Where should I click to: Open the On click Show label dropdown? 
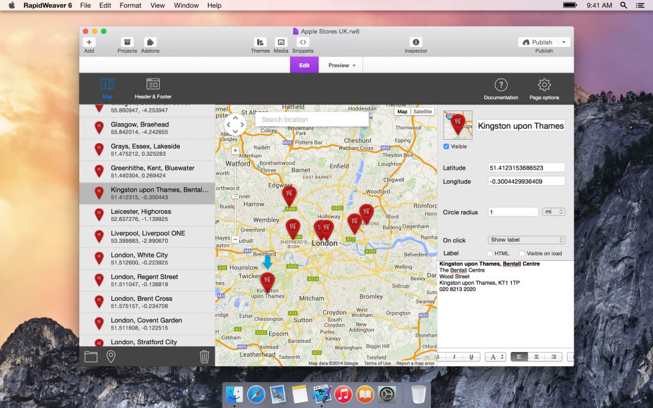coord(526,240)
